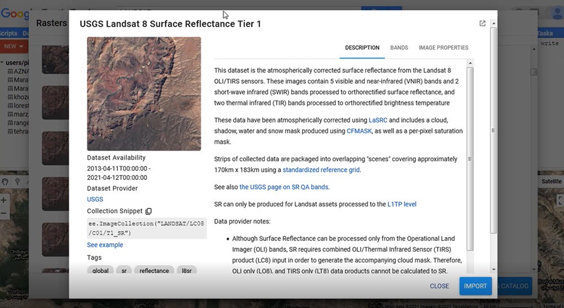Close the dataset dialog via Close button
This screenshot has height=308, width=564.
(439, 286)
